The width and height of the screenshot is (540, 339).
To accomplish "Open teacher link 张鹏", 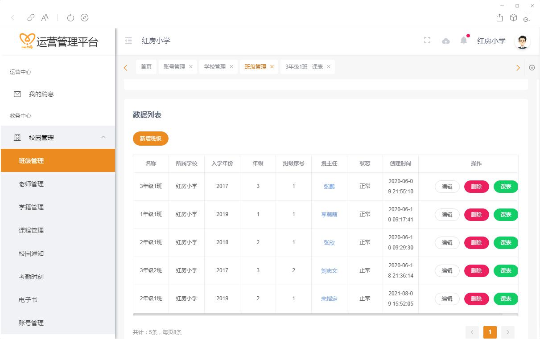I will pyautogui.click(x=329, y=186).
